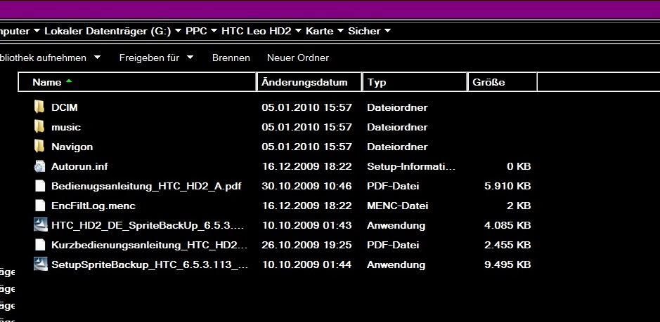Screen dimensions: 660x322
Task: Go to HTC Leo HD2 breadcrumb
Action: 257,31
